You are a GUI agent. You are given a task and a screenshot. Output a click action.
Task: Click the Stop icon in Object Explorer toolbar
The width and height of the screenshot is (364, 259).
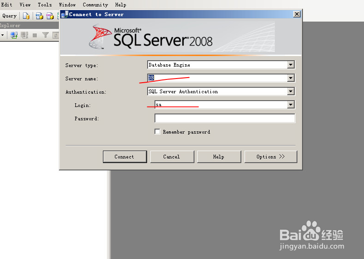pos(35,35)
